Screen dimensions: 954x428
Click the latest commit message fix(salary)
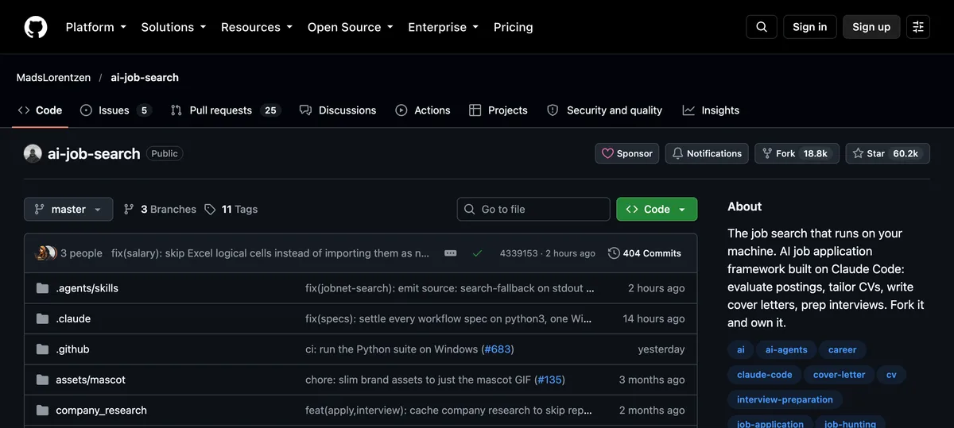click(x=270, y=253)
